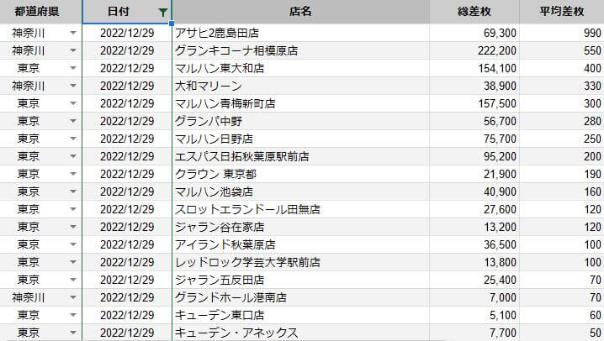604x341 pixels.
Task: Select the 店名 column header
Action: 299,13
